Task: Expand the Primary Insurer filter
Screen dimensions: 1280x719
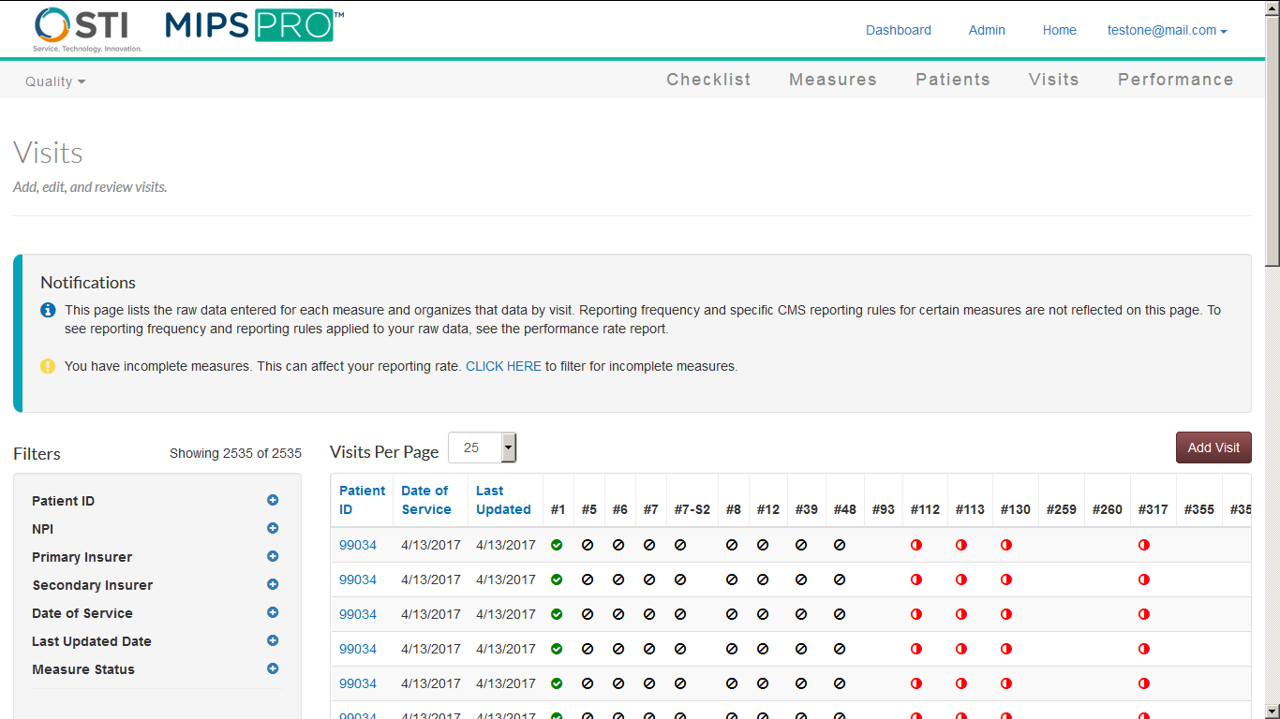Action: coord(273,556)
